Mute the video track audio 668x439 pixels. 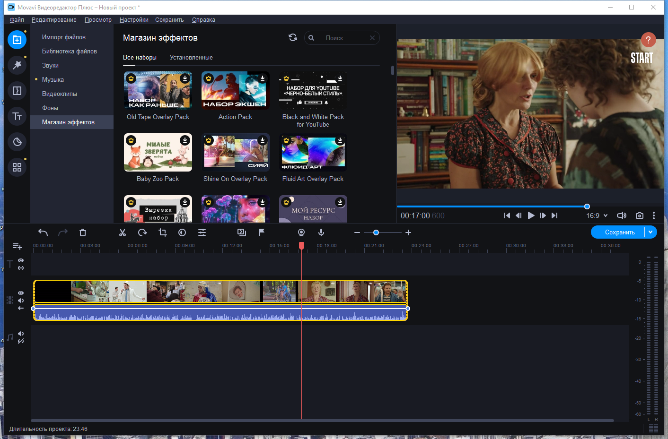coord(21,301)
